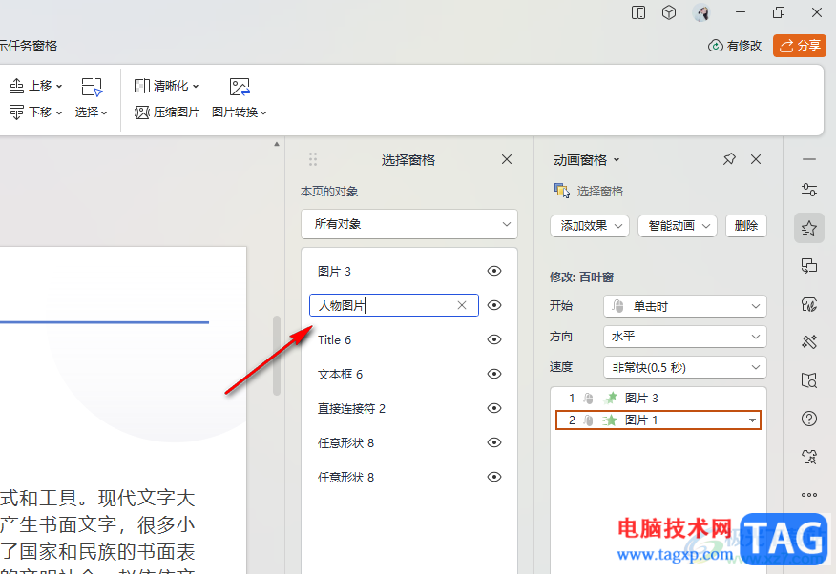Toggle visibility of Title 6

494,339
